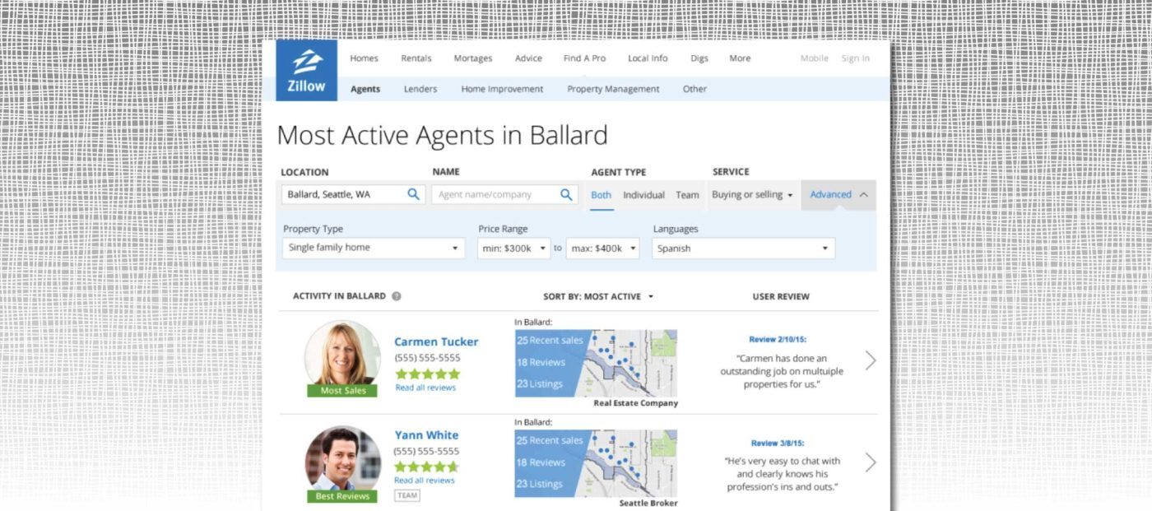Open the Activity in Ballard help icon
The image size is (1152, 511).
[398, 295]
